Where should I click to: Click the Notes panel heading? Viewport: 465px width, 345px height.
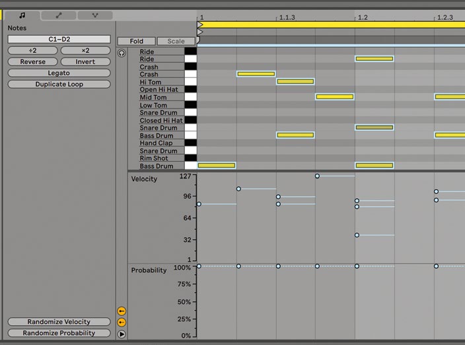click(17, 28)
